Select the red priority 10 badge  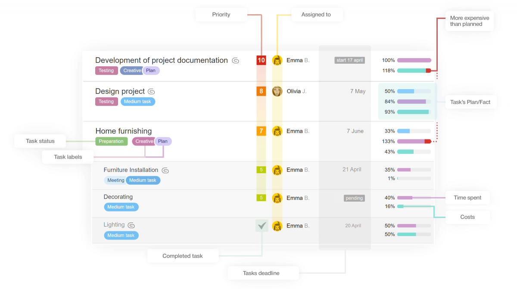(261, 60)
